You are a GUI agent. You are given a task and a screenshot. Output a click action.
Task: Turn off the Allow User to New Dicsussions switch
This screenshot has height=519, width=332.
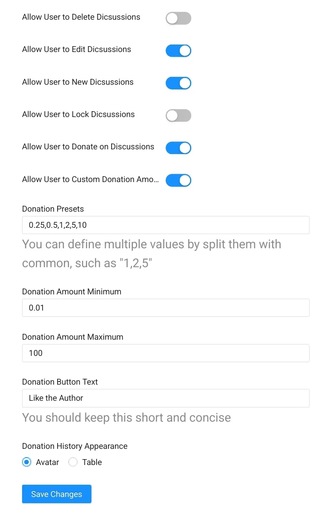point(178,83)
